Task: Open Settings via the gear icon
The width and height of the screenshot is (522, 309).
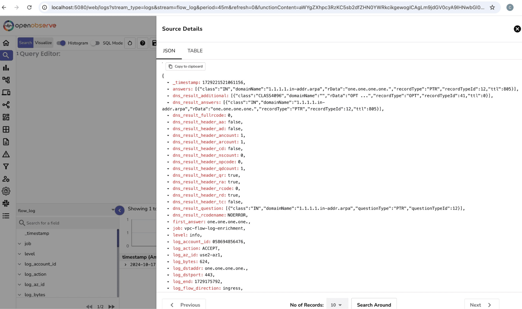Action: (x=6, y=191)
